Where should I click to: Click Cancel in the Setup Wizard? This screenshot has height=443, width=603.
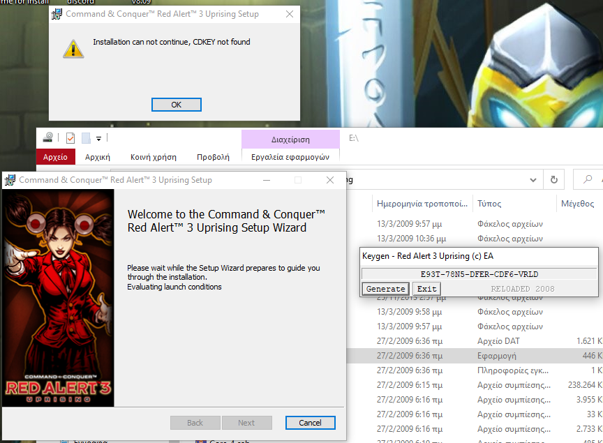311,423
